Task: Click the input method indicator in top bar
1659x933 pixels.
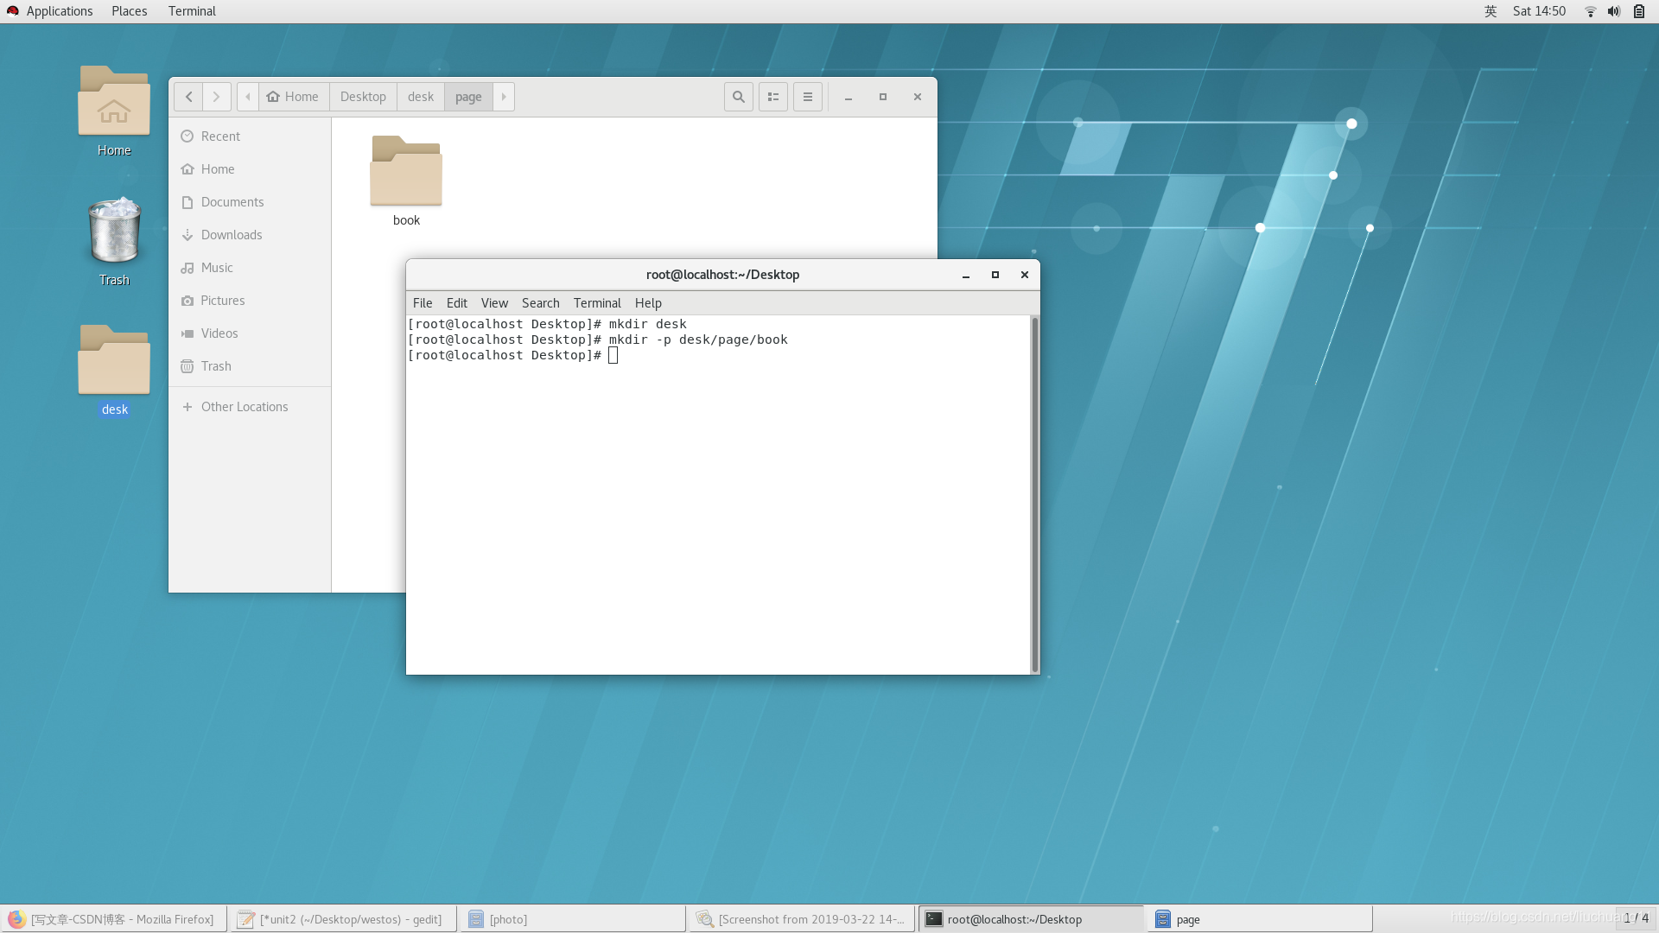Action: click(x=1491, y=11)
